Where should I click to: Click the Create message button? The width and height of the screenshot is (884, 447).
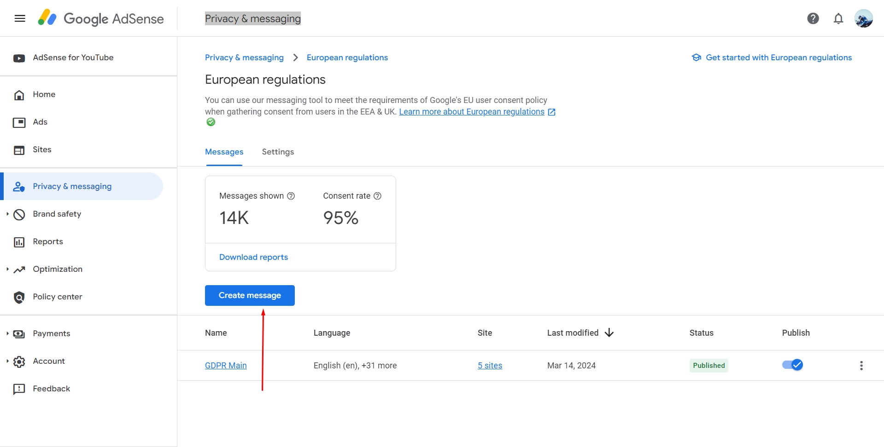coord(250,295)
